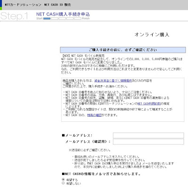
Task: Click the オンライン購入 title text
Action: [152, 35]
